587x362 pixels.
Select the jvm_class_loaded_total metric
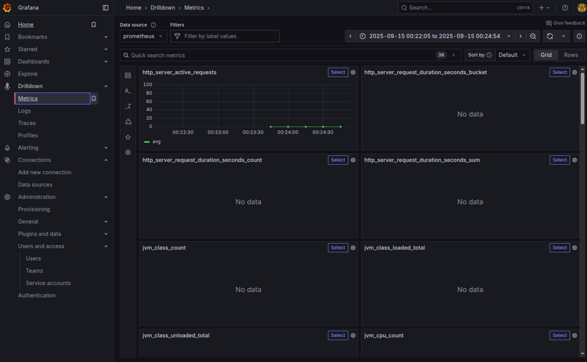point(559,247)
